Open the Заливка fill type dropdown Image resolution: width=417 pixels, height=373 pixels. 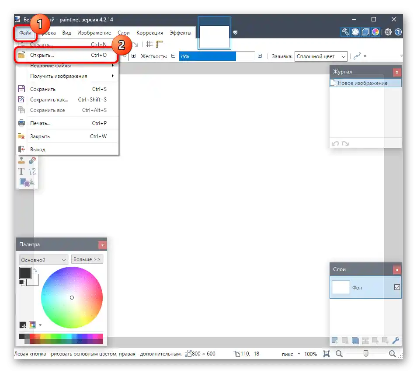321,56
